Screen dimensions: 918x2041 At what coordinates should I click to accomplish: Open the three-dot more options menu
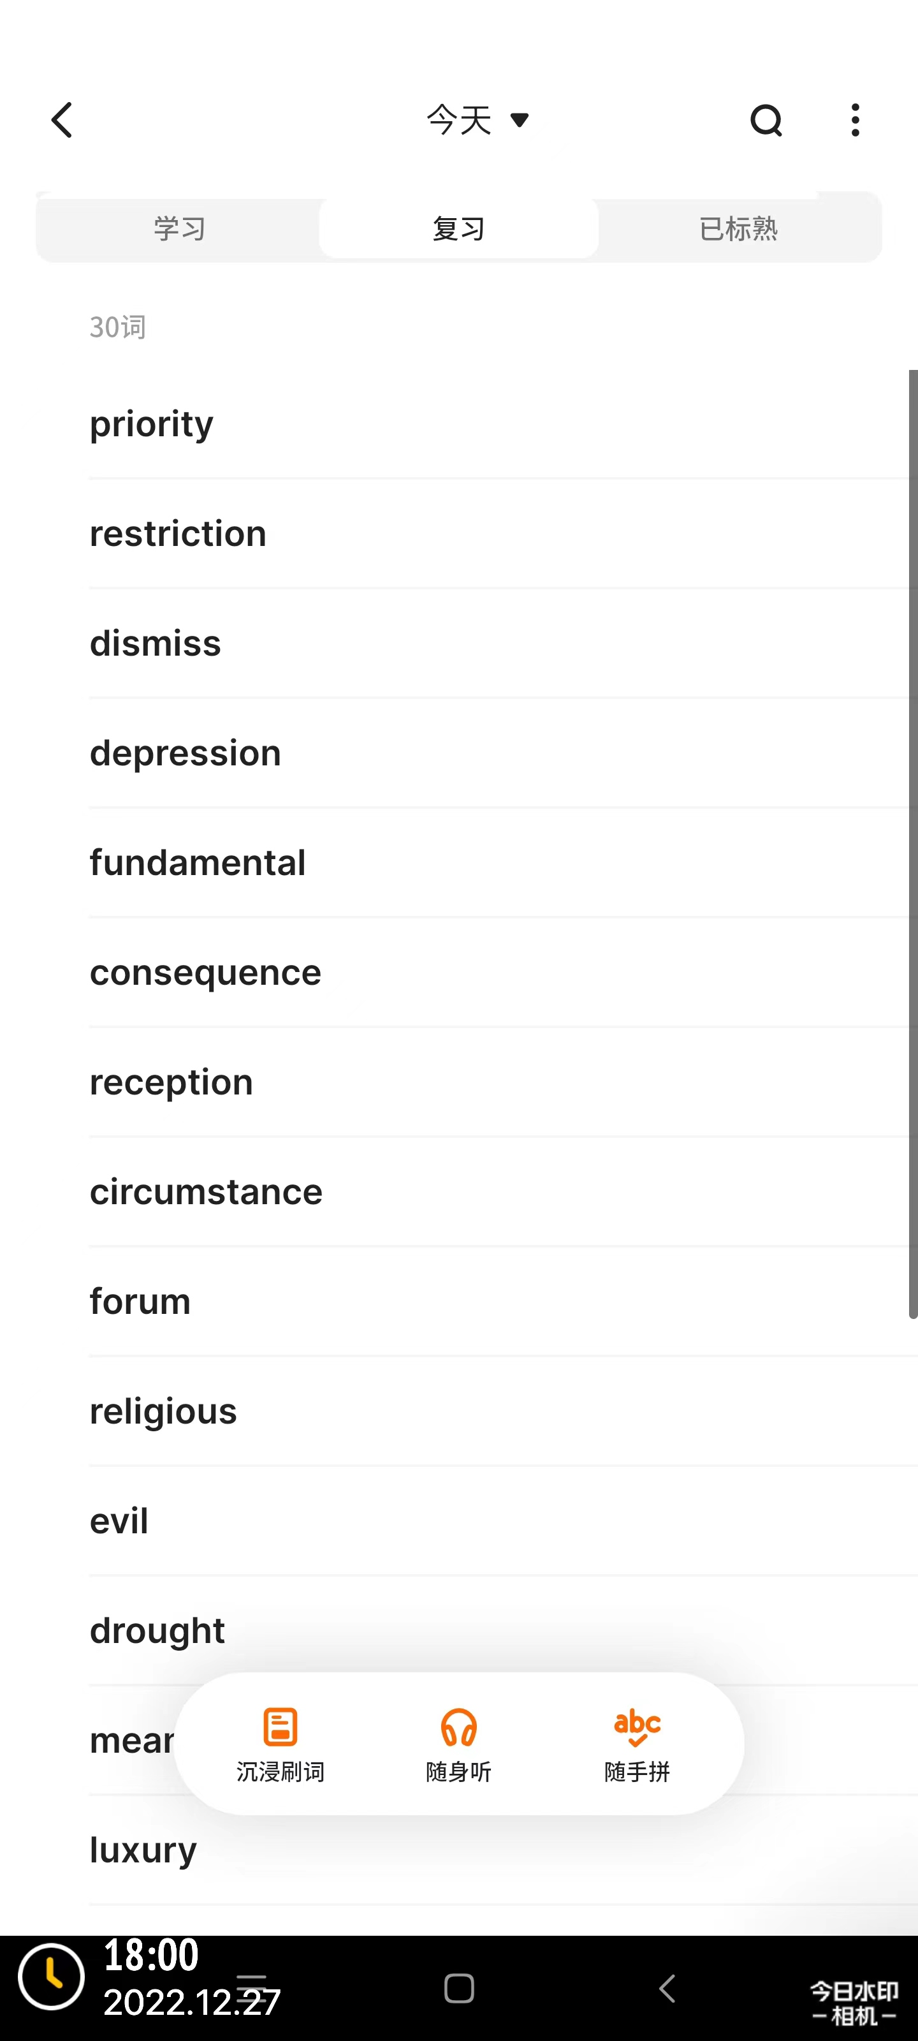click(x=855, y=121)
